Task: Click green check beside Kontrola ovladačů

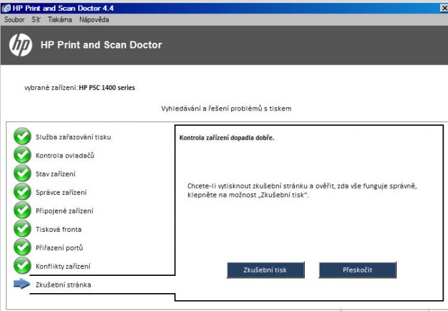Action: pyautogui.click(x=22, y=155)
